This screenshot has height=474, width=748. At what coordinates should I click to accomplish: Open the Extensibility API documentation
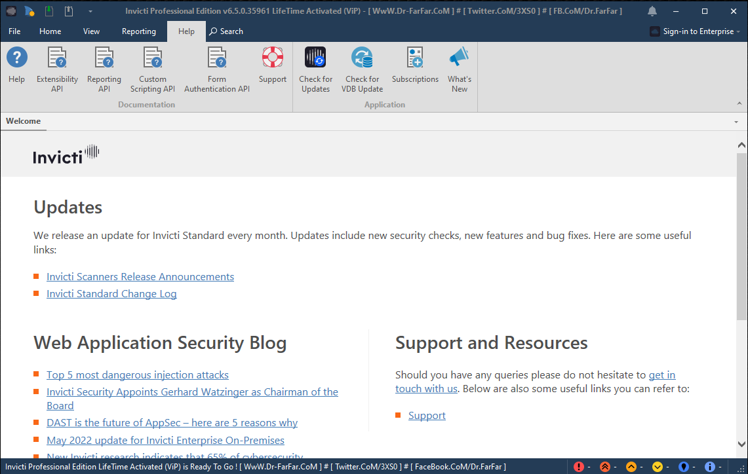click(x=57, y=69)
